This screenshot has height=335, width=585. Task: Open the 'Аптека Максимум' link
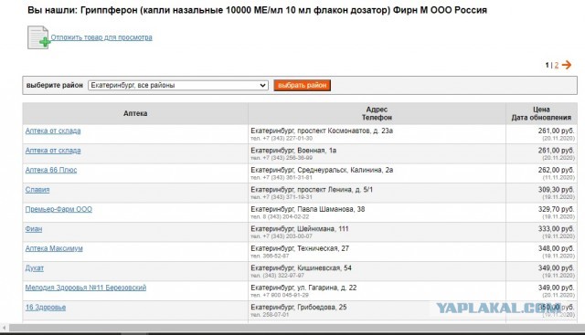[54, 248]
